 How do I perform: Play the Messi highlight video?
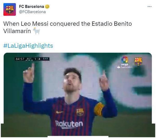pos(78,94)
